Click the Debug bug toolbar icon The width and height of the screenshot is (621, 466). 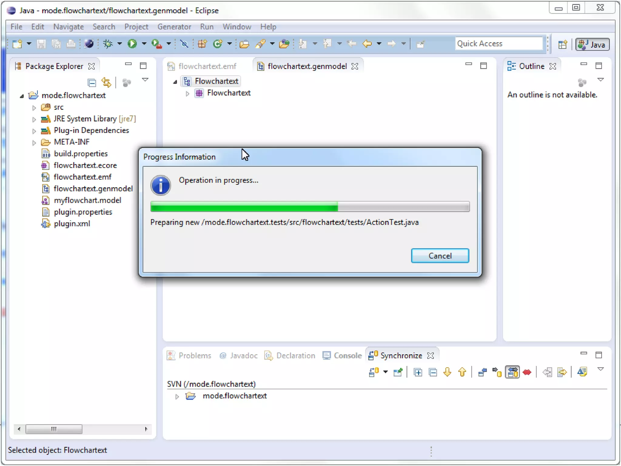click(108, 44)
